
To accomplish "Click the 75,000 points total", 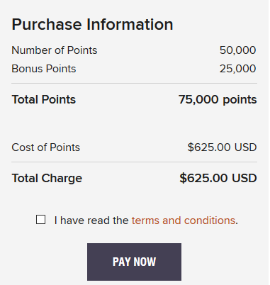I will (218, 99).
